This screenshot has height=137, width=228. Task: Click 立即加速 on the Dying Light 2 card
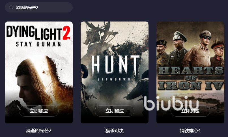click(39, 111)
